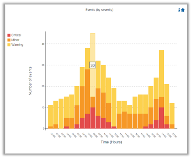Click the info icon top right
This screenshot has width=192, height=158.
click(x=179, y=10)
